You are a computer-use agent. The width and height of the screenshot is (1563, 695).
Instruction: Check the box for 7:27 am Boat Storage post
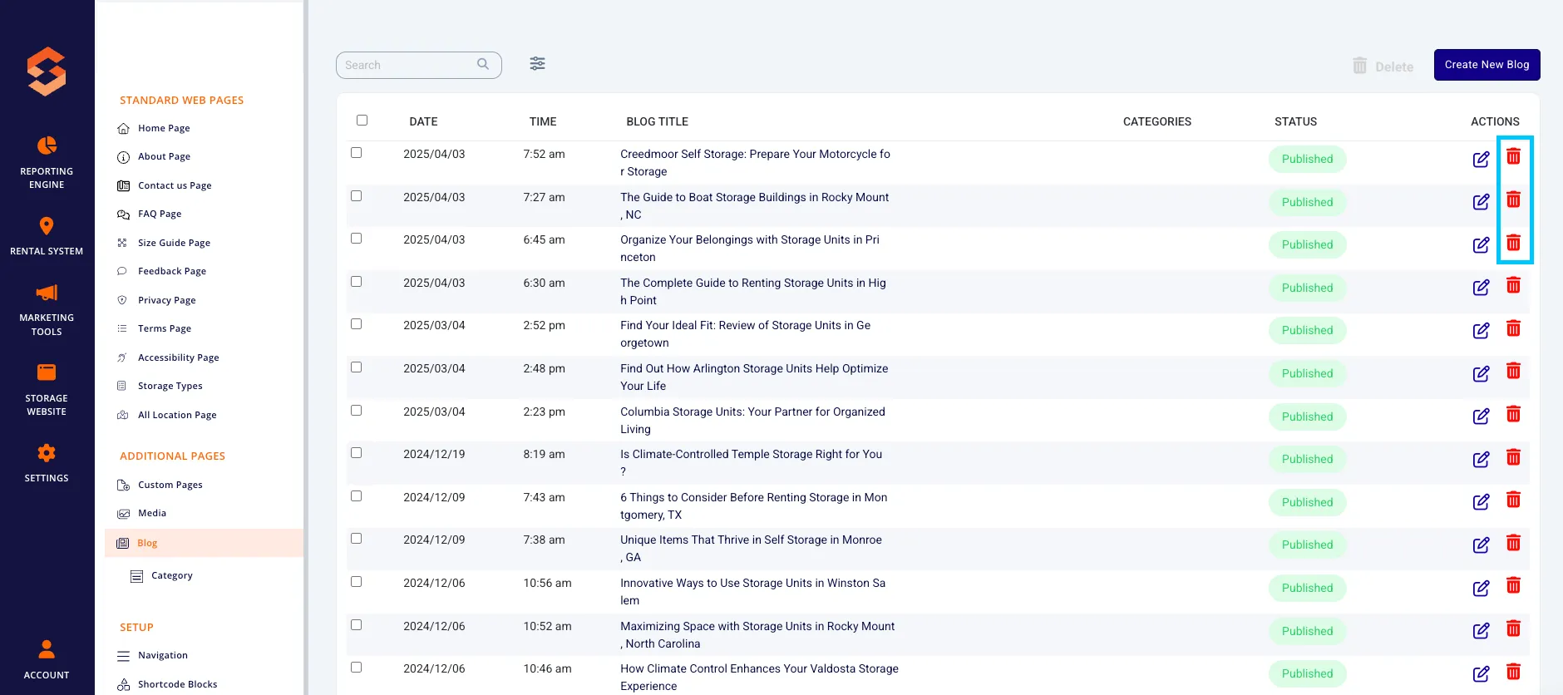[356, 195]
